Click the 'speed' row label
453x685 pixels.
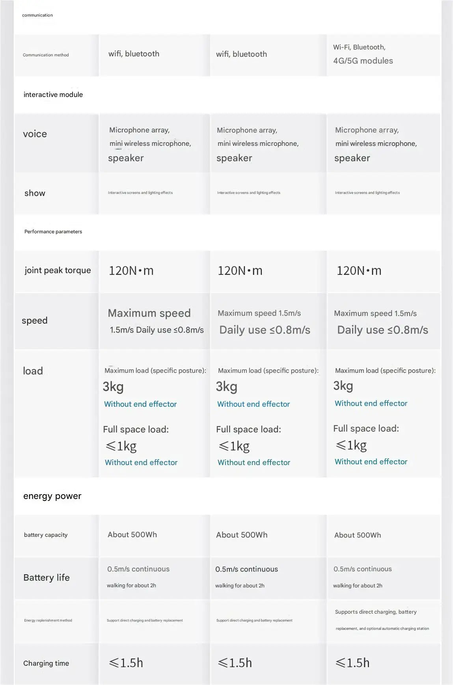coord(35,320)
